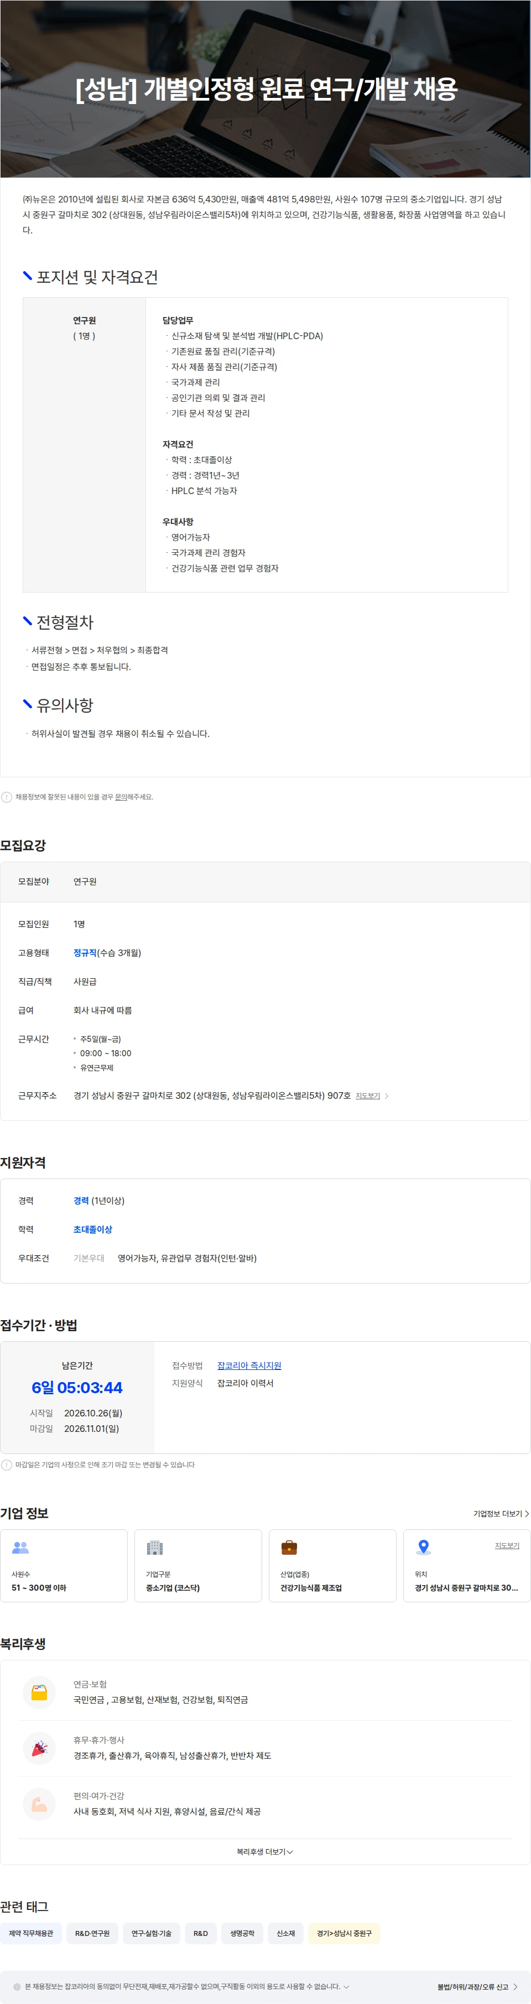Click info icon beside early deadline notice

click(x=7, y=1465)
